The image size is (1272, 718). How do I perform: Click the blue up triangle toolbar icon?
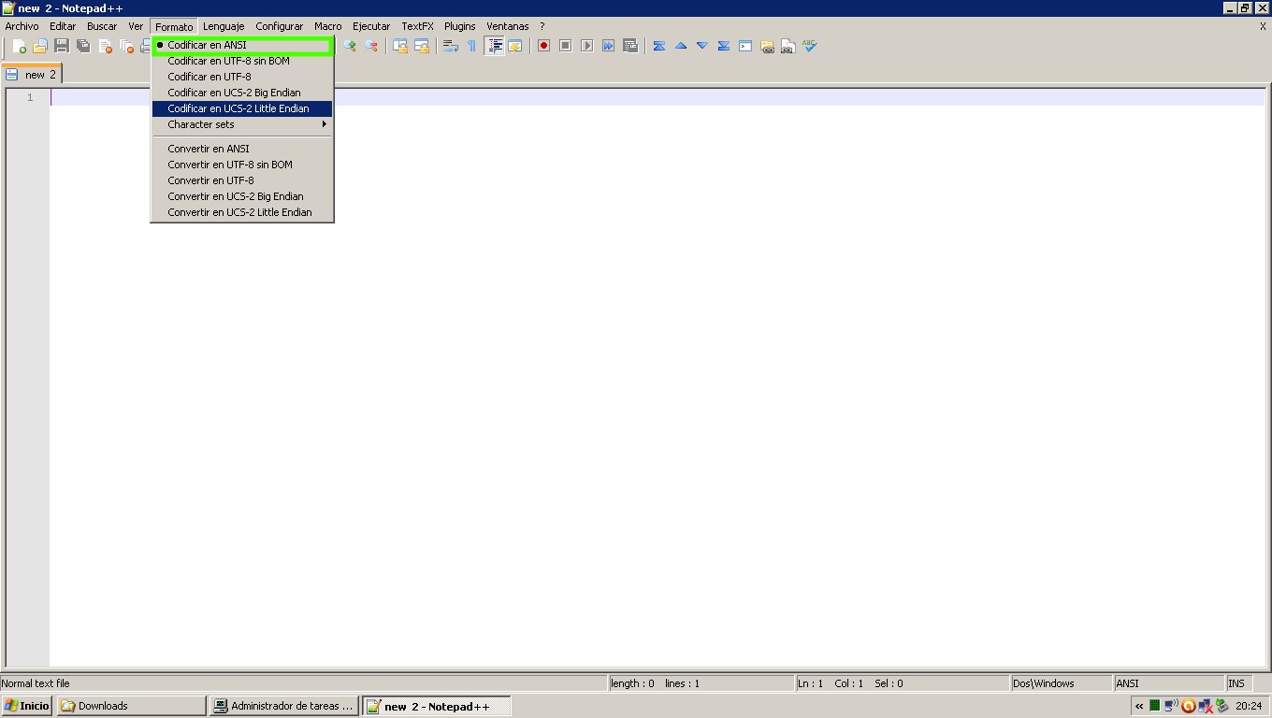coord(681,46)
